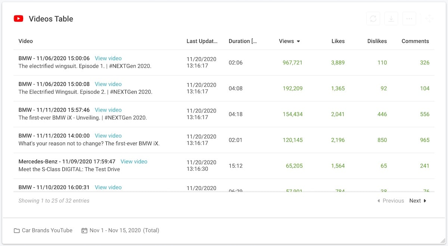The width and height of the screenshot is (448, 246).
Task: Open View video for reason not to change
Action: tap(108, 136)
